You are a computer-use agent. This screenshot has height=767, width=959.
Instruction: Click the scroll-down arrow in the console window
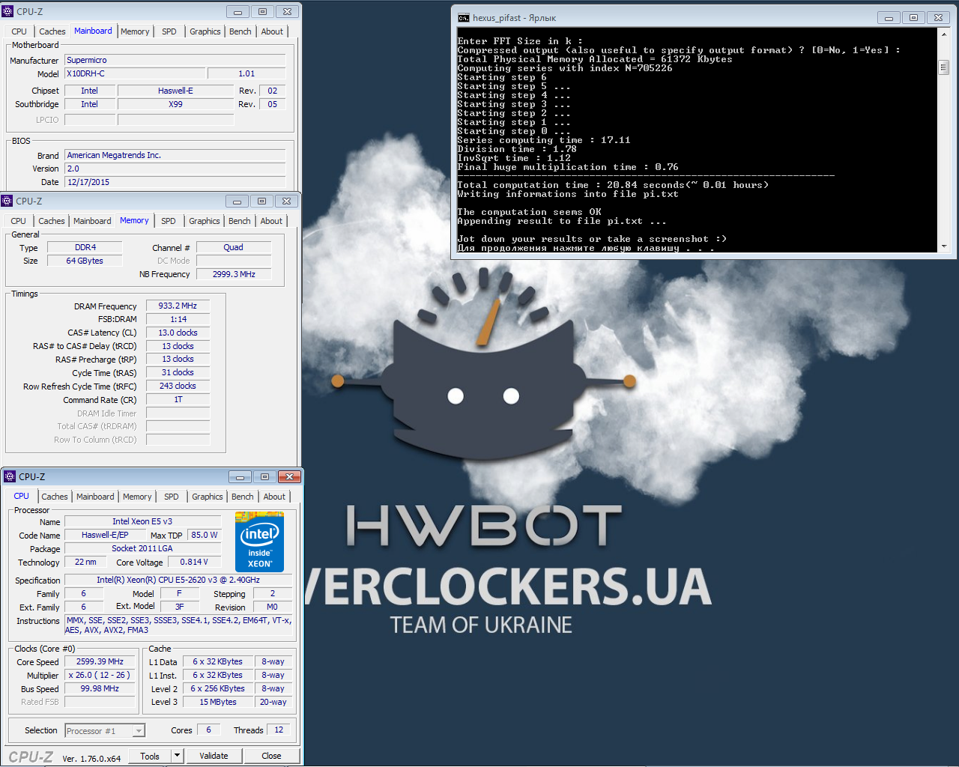(x=944, y=246)
